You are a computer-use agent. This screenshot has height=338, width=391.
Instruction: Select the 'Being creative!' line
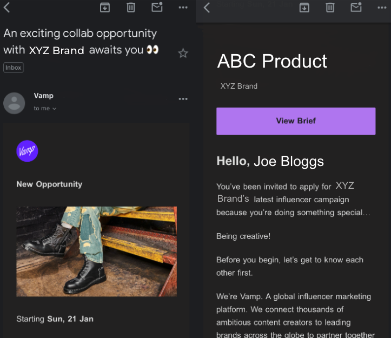coord(243,236)
